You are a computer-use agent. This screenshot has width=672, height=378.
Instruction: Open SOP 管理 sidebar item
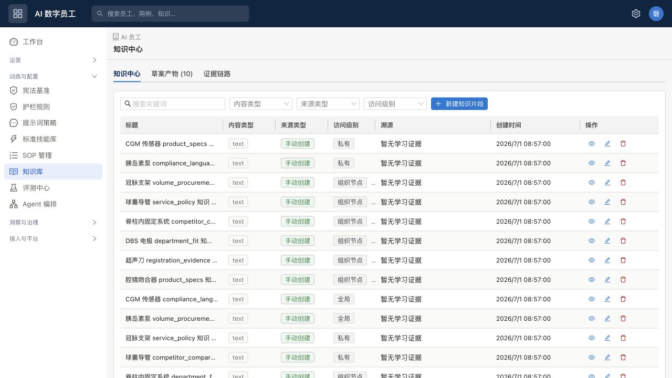53,155
